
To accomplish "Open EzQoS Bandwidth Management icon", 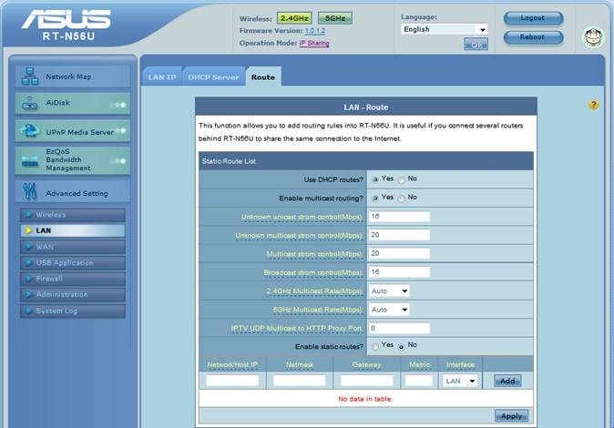I will click(28, 161).
